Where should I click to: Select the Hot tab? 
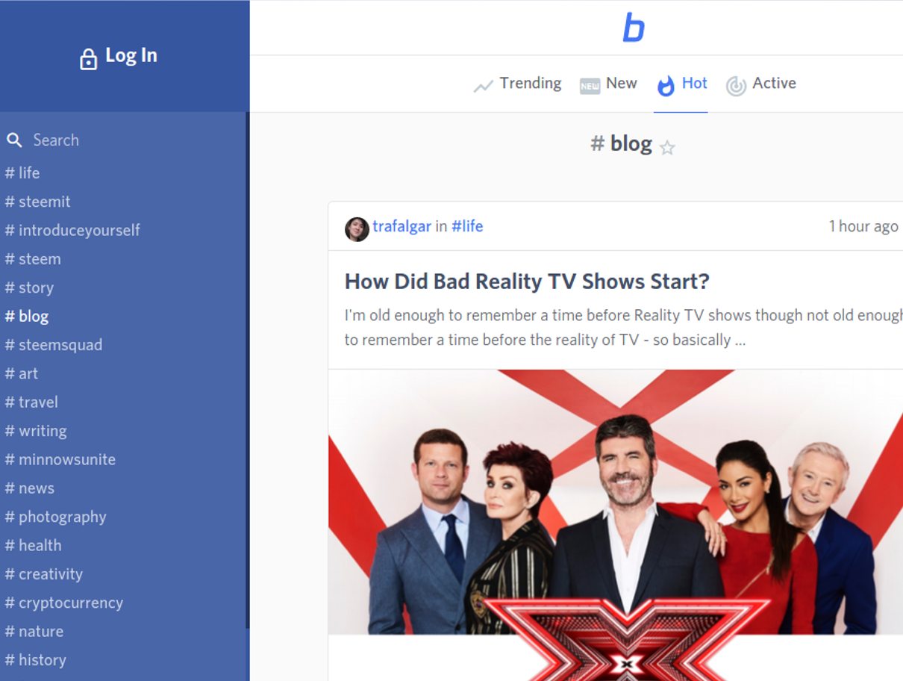pyautogui.click(x=681, y=84)
